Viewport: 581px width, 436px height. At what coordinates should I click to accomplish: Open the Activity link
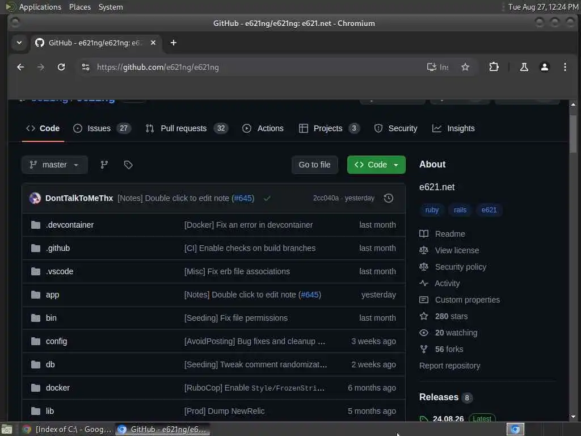(x=440, y=284)
